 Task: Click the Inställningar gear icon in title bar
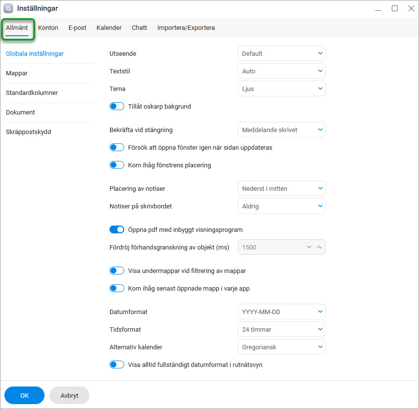click(8, 8)
